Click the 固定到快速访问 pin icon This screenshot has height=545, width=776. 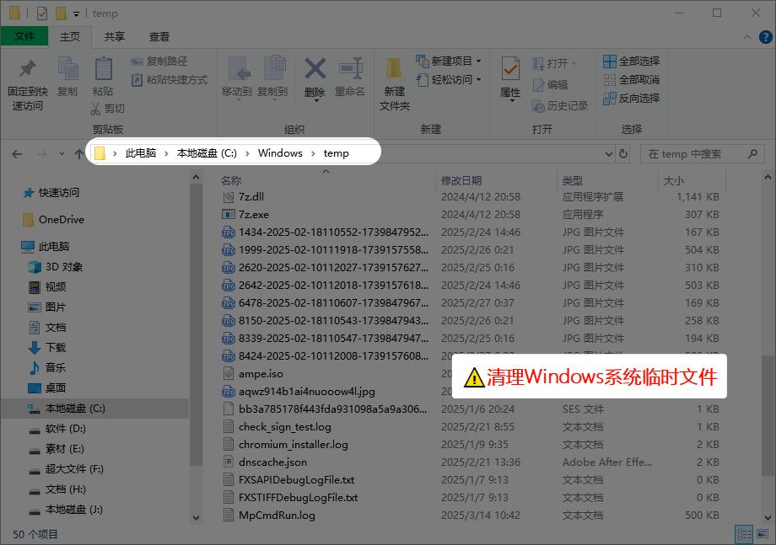(28, 69)
